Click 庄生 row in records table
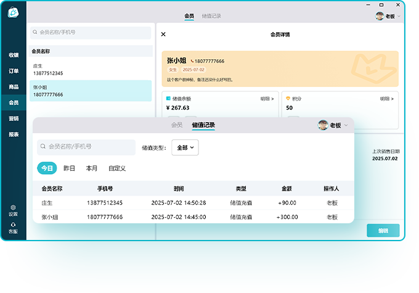This screenshot has height=293, width=419. (x=193, y=203)
